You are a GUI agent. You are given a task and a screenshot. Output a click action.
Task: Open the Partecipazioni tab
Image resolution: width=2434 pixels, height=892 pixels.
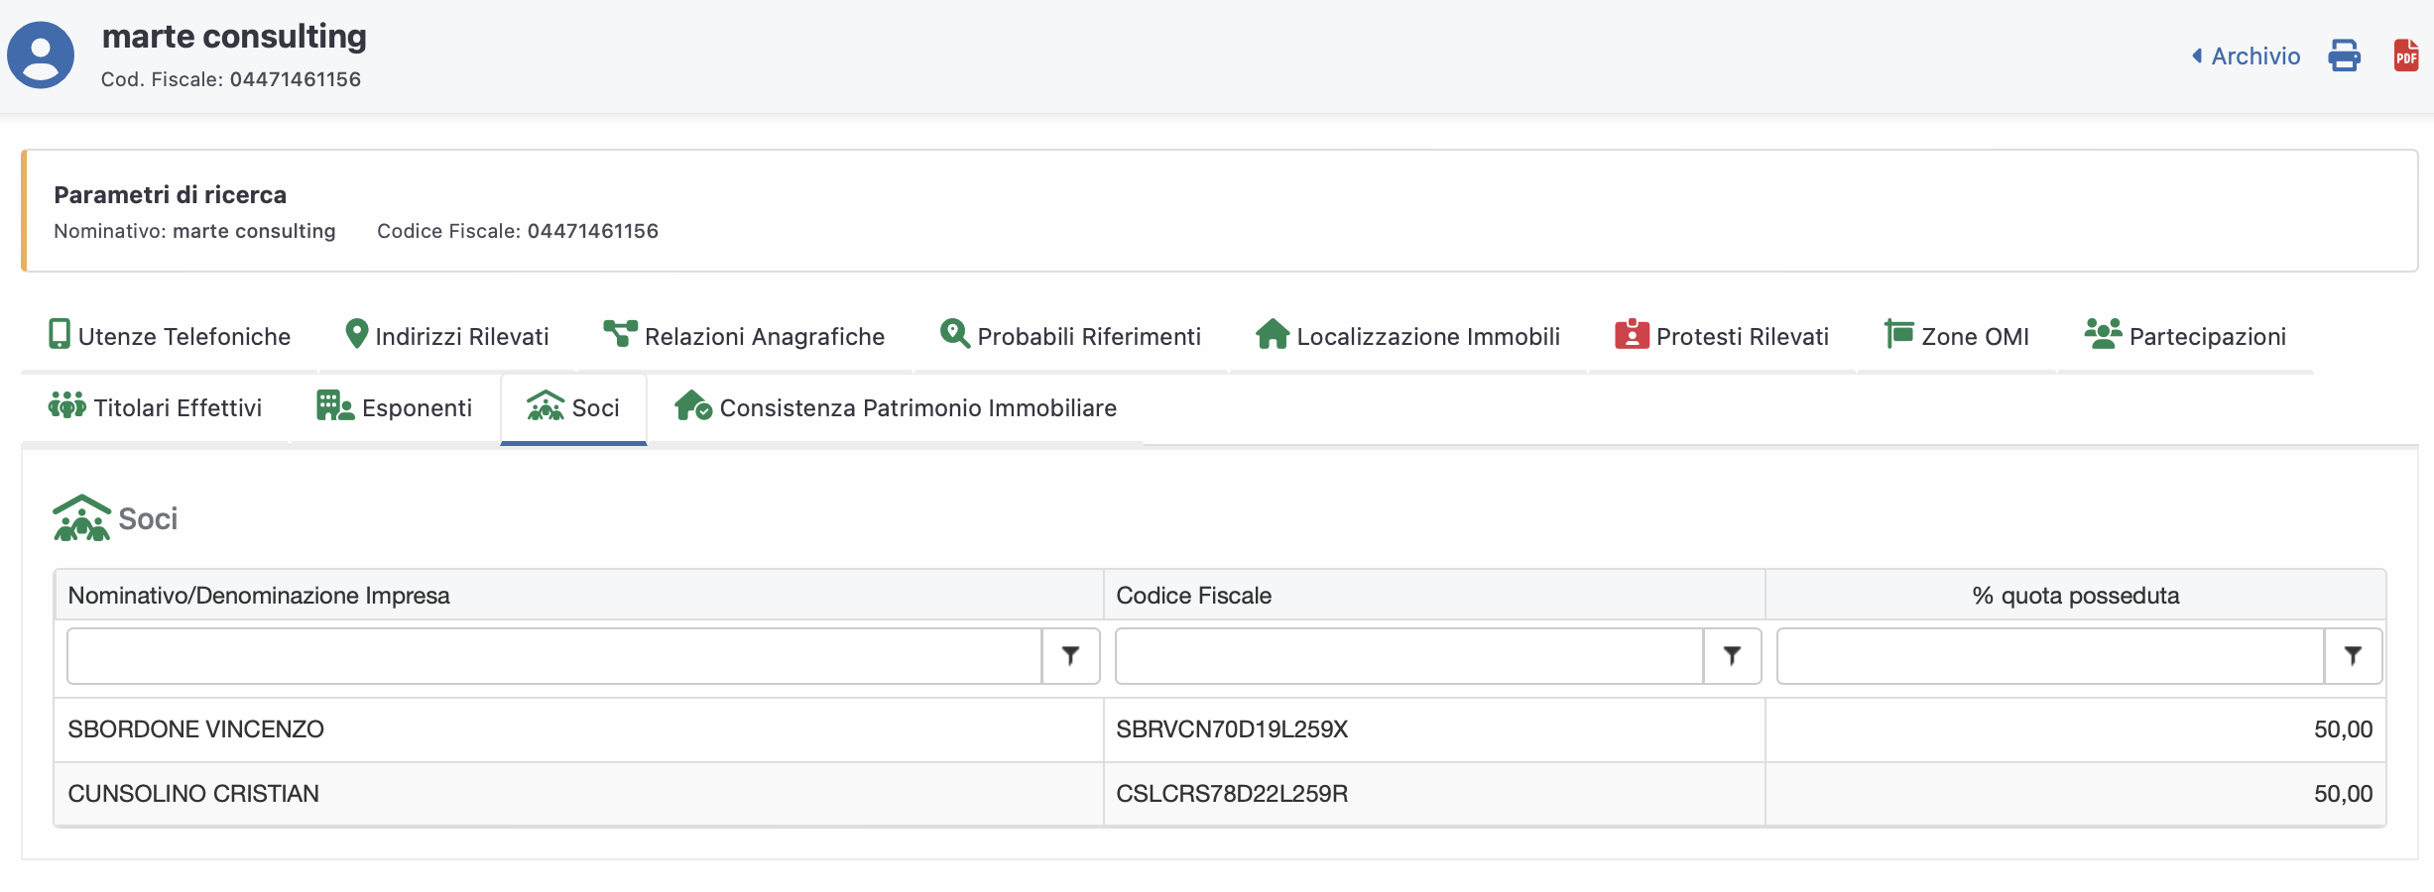[2185, 337]
